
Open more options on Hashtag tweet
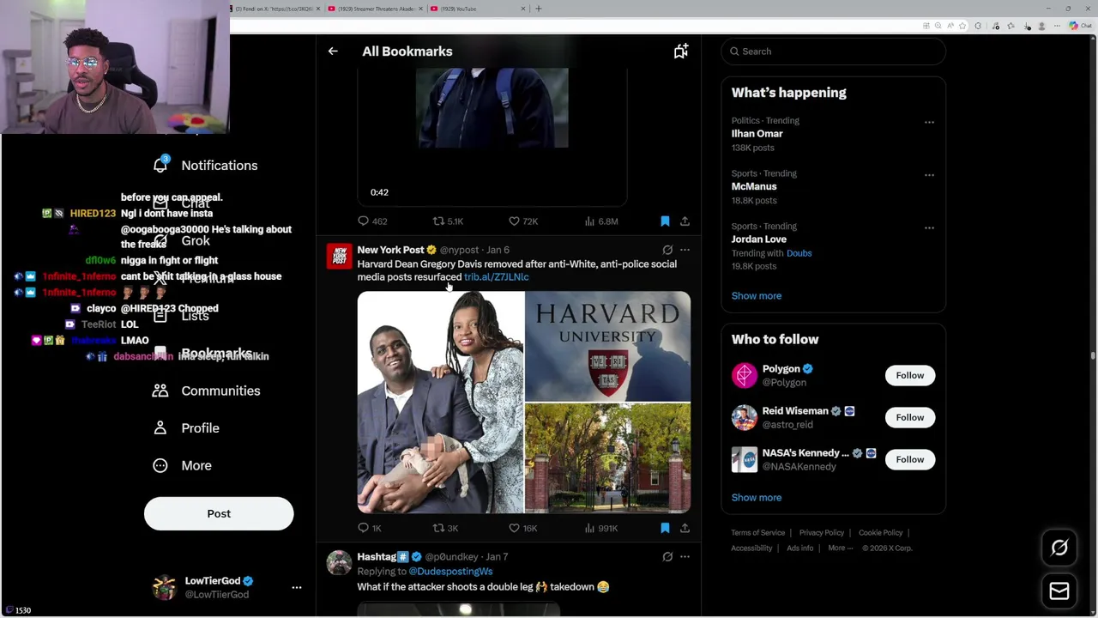pyautogui.click(x=685, y=556)
